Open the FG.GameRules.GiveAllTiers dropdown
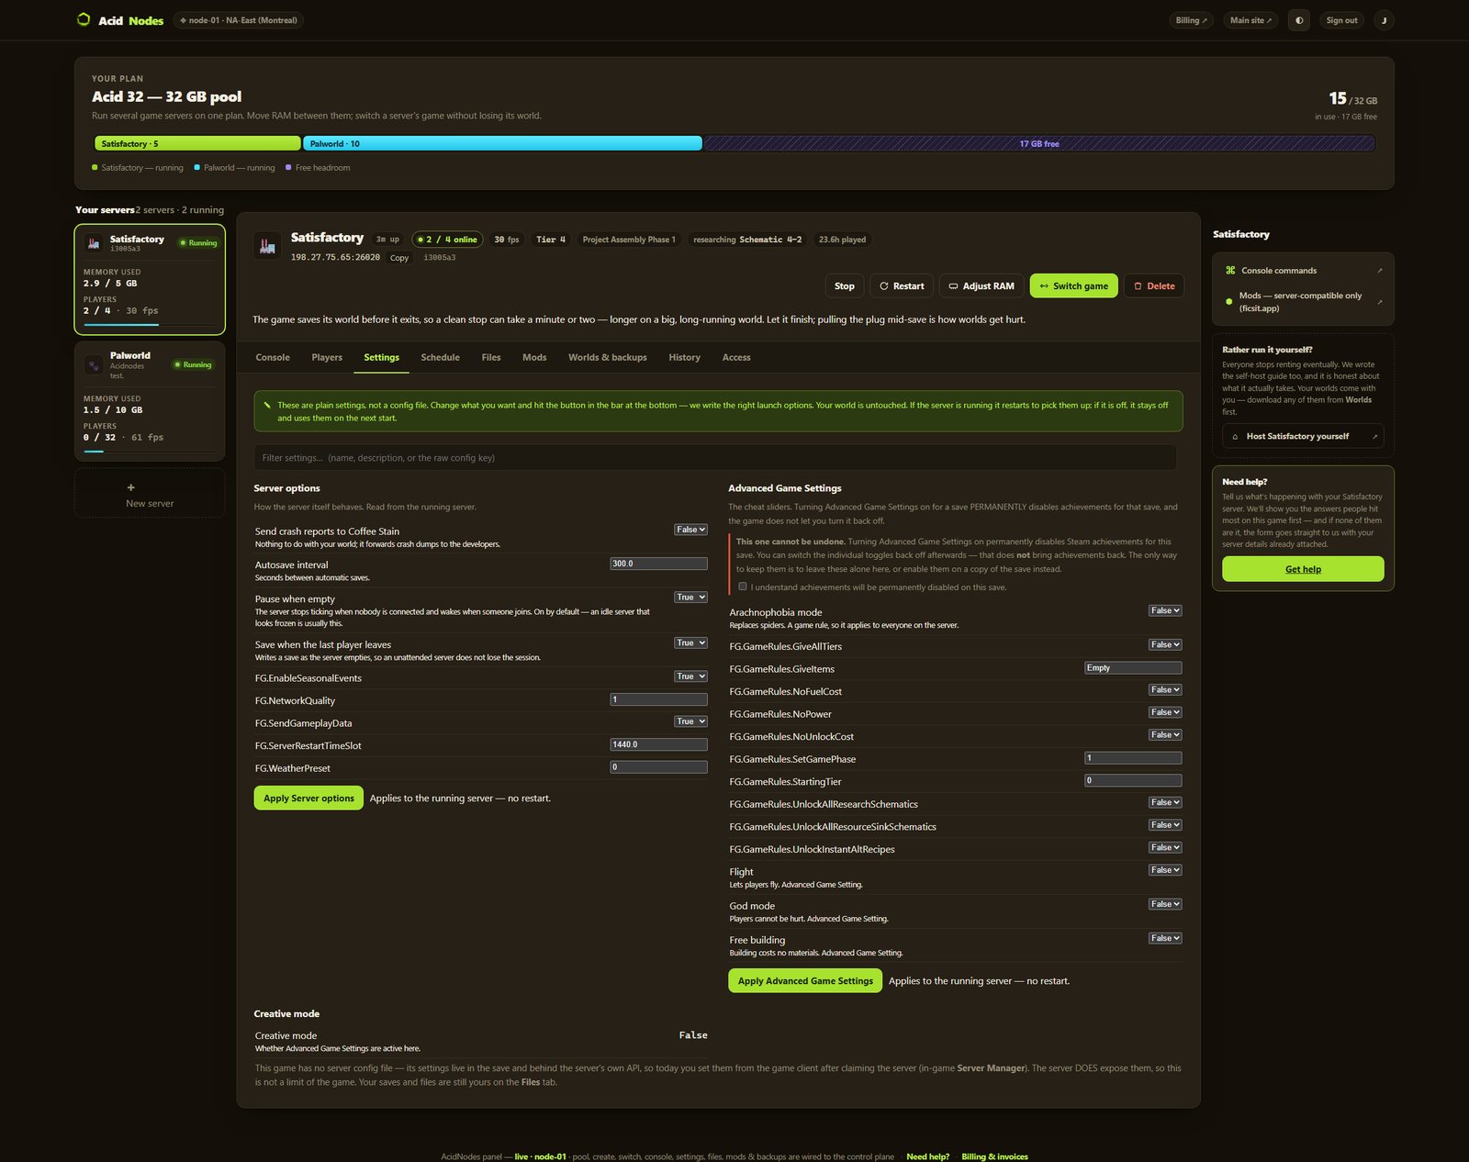Viewport: 1469px width, 1162px height. click(x=1165, y=644)
